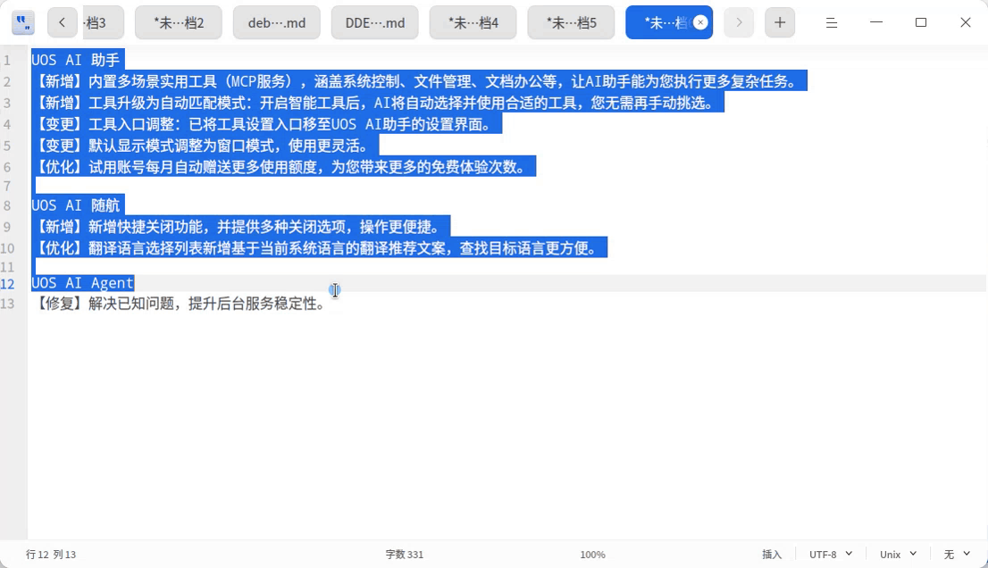Viewport: 988px width, 568px height.
Task: Click line number 12 in the gutter
Action: pos(7,284)
